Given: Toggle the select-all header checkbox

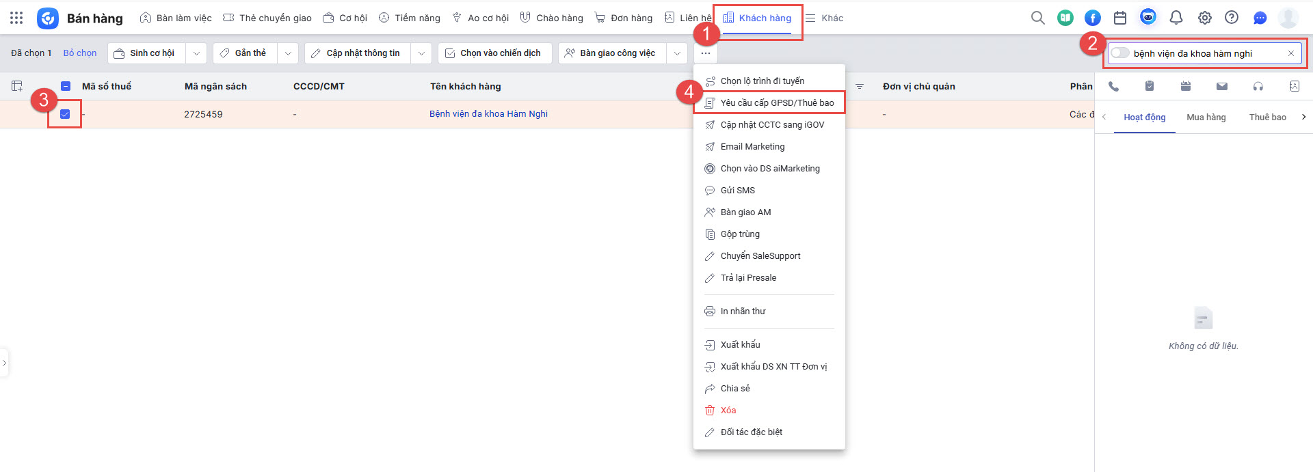Looking at the screenshot, I should (x=66, y=86).
